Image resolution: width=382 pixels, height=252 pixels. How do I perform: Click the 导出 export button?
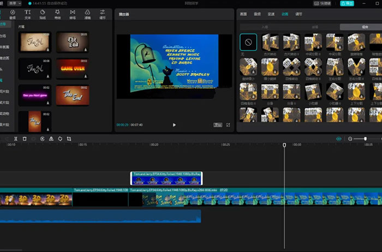coord(347,3)
